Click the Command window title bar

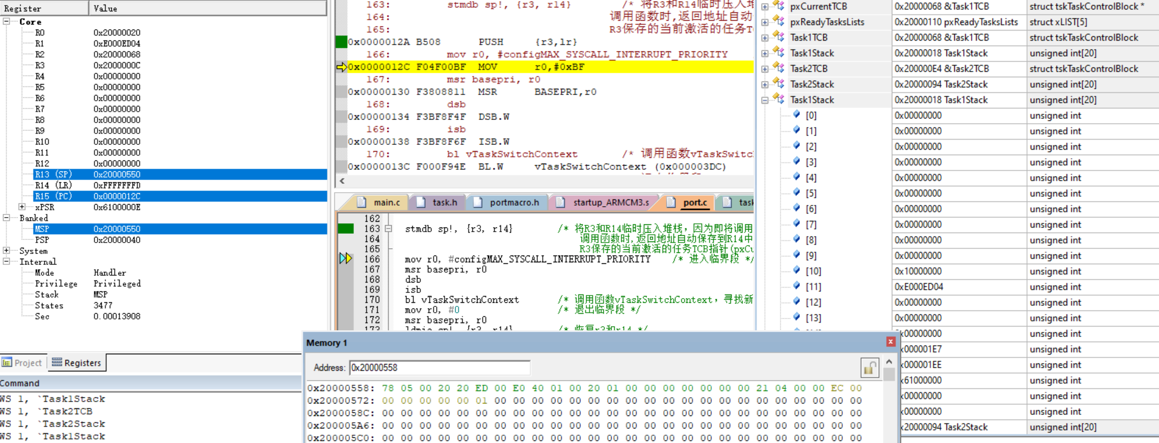coord(151,383)
